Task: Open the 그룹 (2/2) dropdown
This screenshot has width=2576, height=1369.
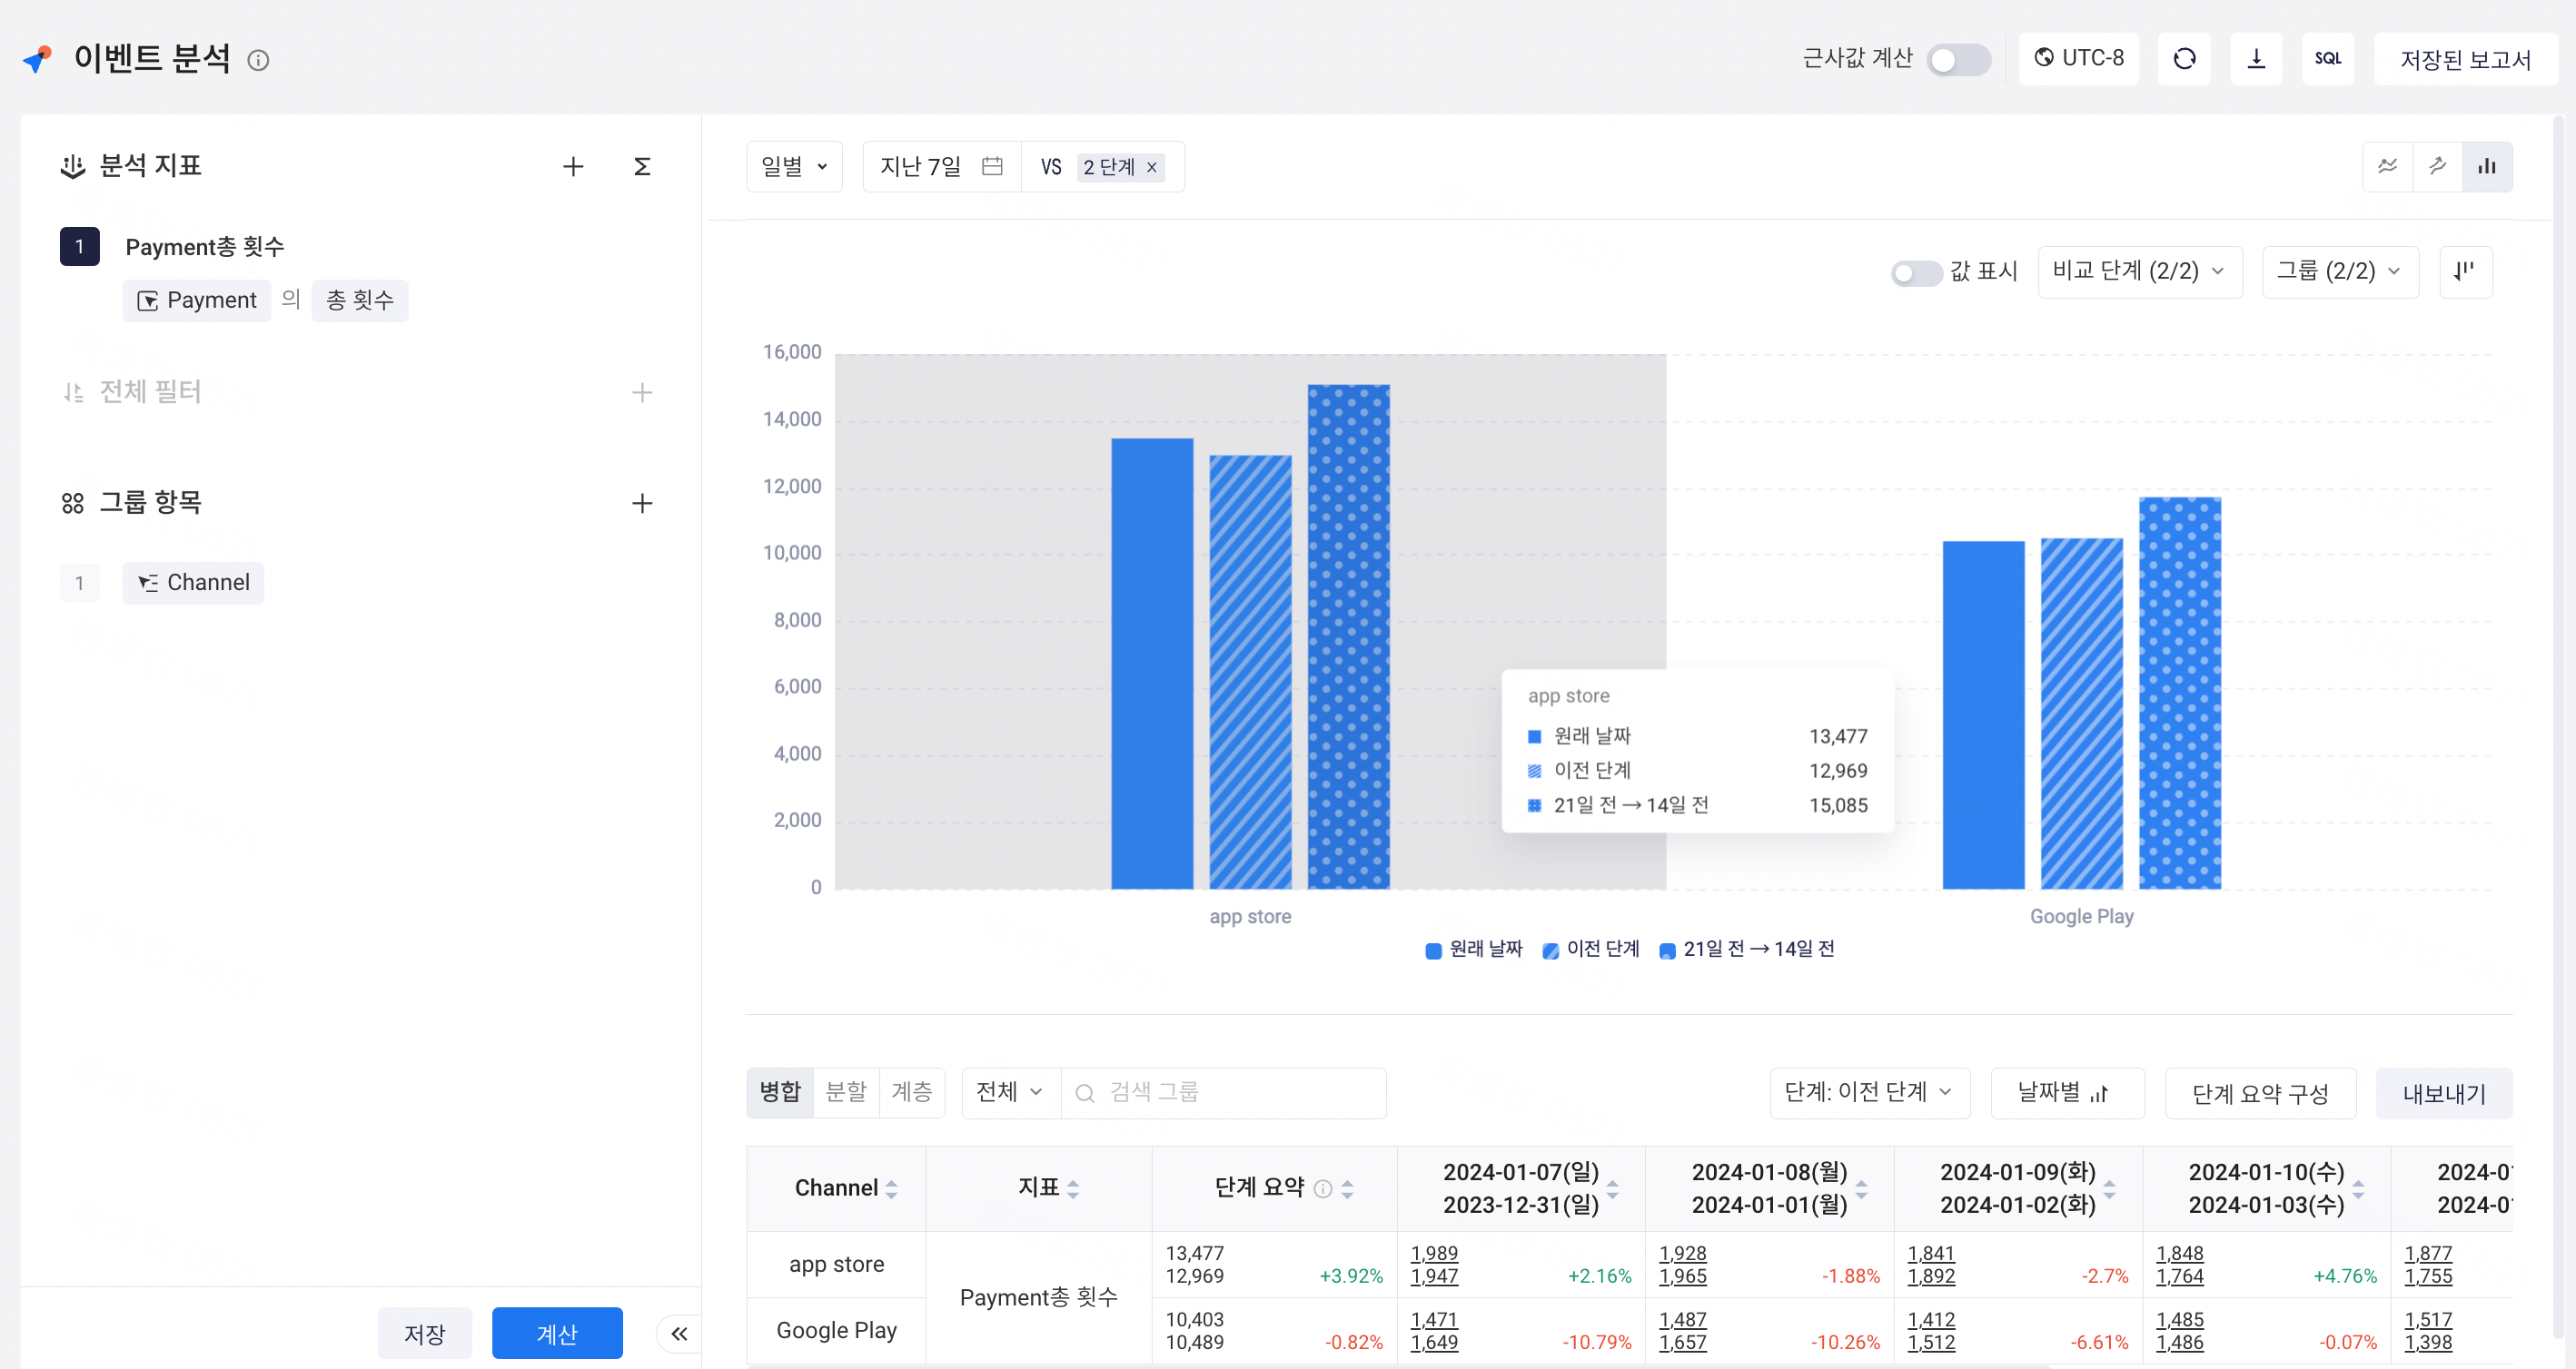Action: pos(2340,271)
